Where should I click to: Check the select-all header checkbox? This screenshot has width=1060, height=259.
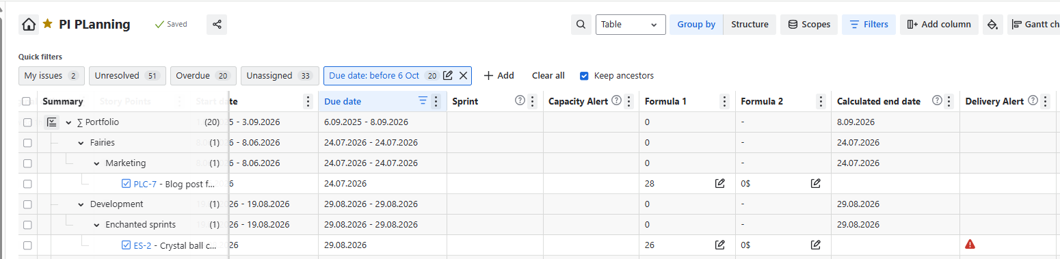click(x=27, y=101)
